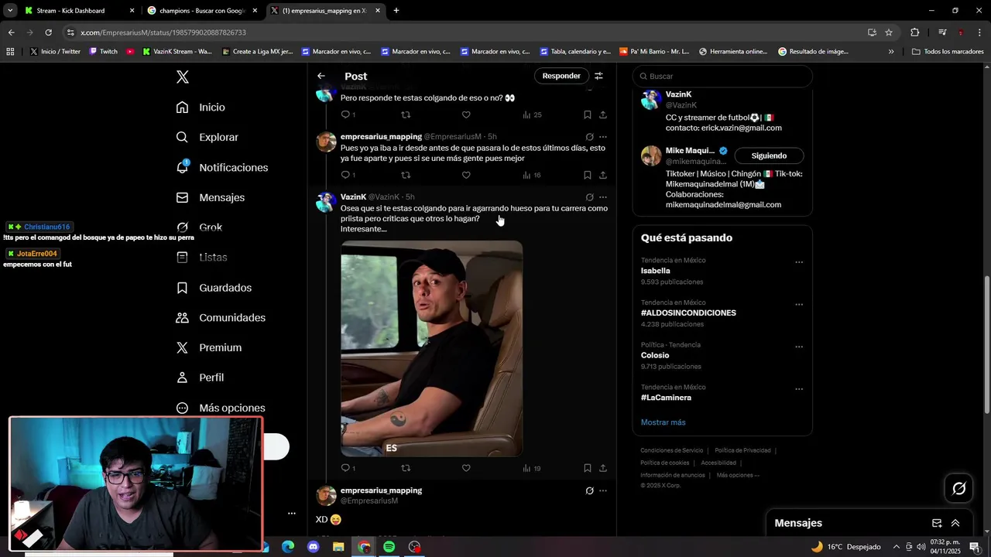Open the Todos los marcadores folder
This screenshot has width=991, height=557.
tap(948, 52)
